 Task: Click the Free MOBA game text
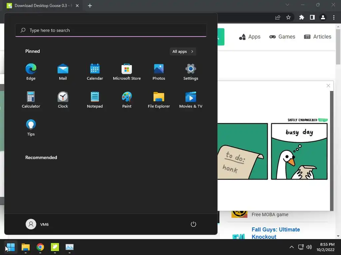click(270, 214)
